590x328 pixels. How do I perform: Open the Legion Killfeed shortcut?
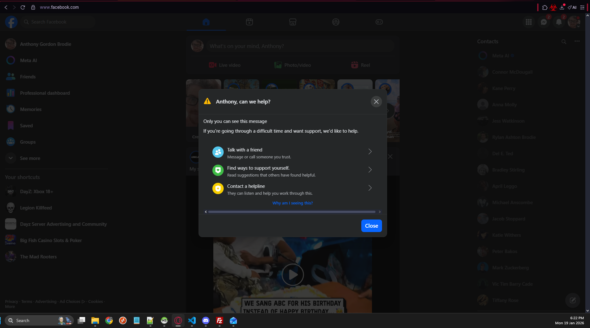tap(57, 208)
